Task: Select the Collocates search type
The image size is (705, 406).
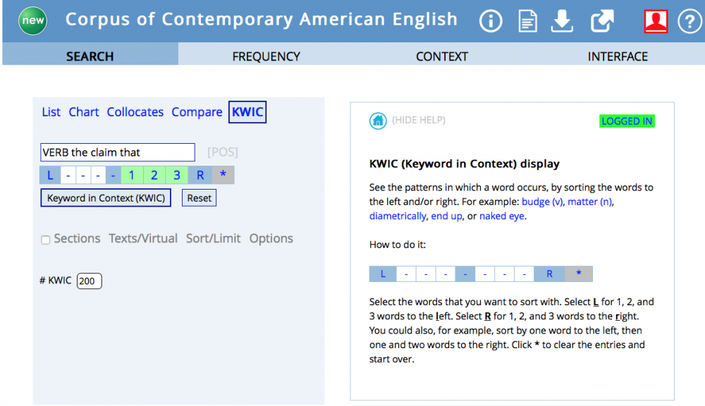Action: pos(135,112)
